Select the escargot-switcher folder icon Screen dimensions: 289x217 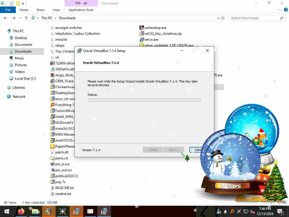[52, 28]
